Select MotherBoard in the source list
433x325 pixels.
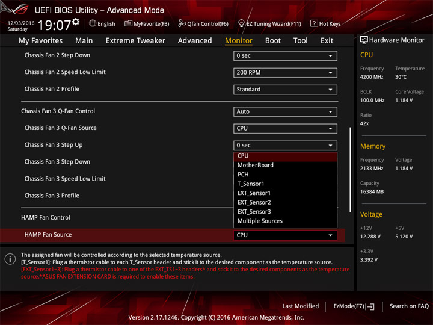(285, 166)
